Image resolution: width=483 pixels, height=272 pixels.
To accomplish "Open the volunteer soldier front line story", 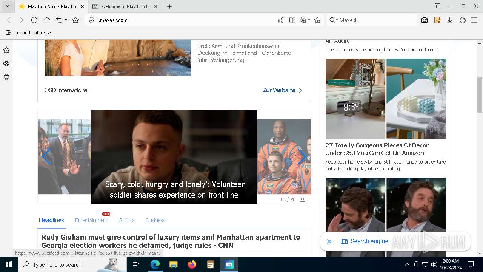I will click(x=174, y=156).
